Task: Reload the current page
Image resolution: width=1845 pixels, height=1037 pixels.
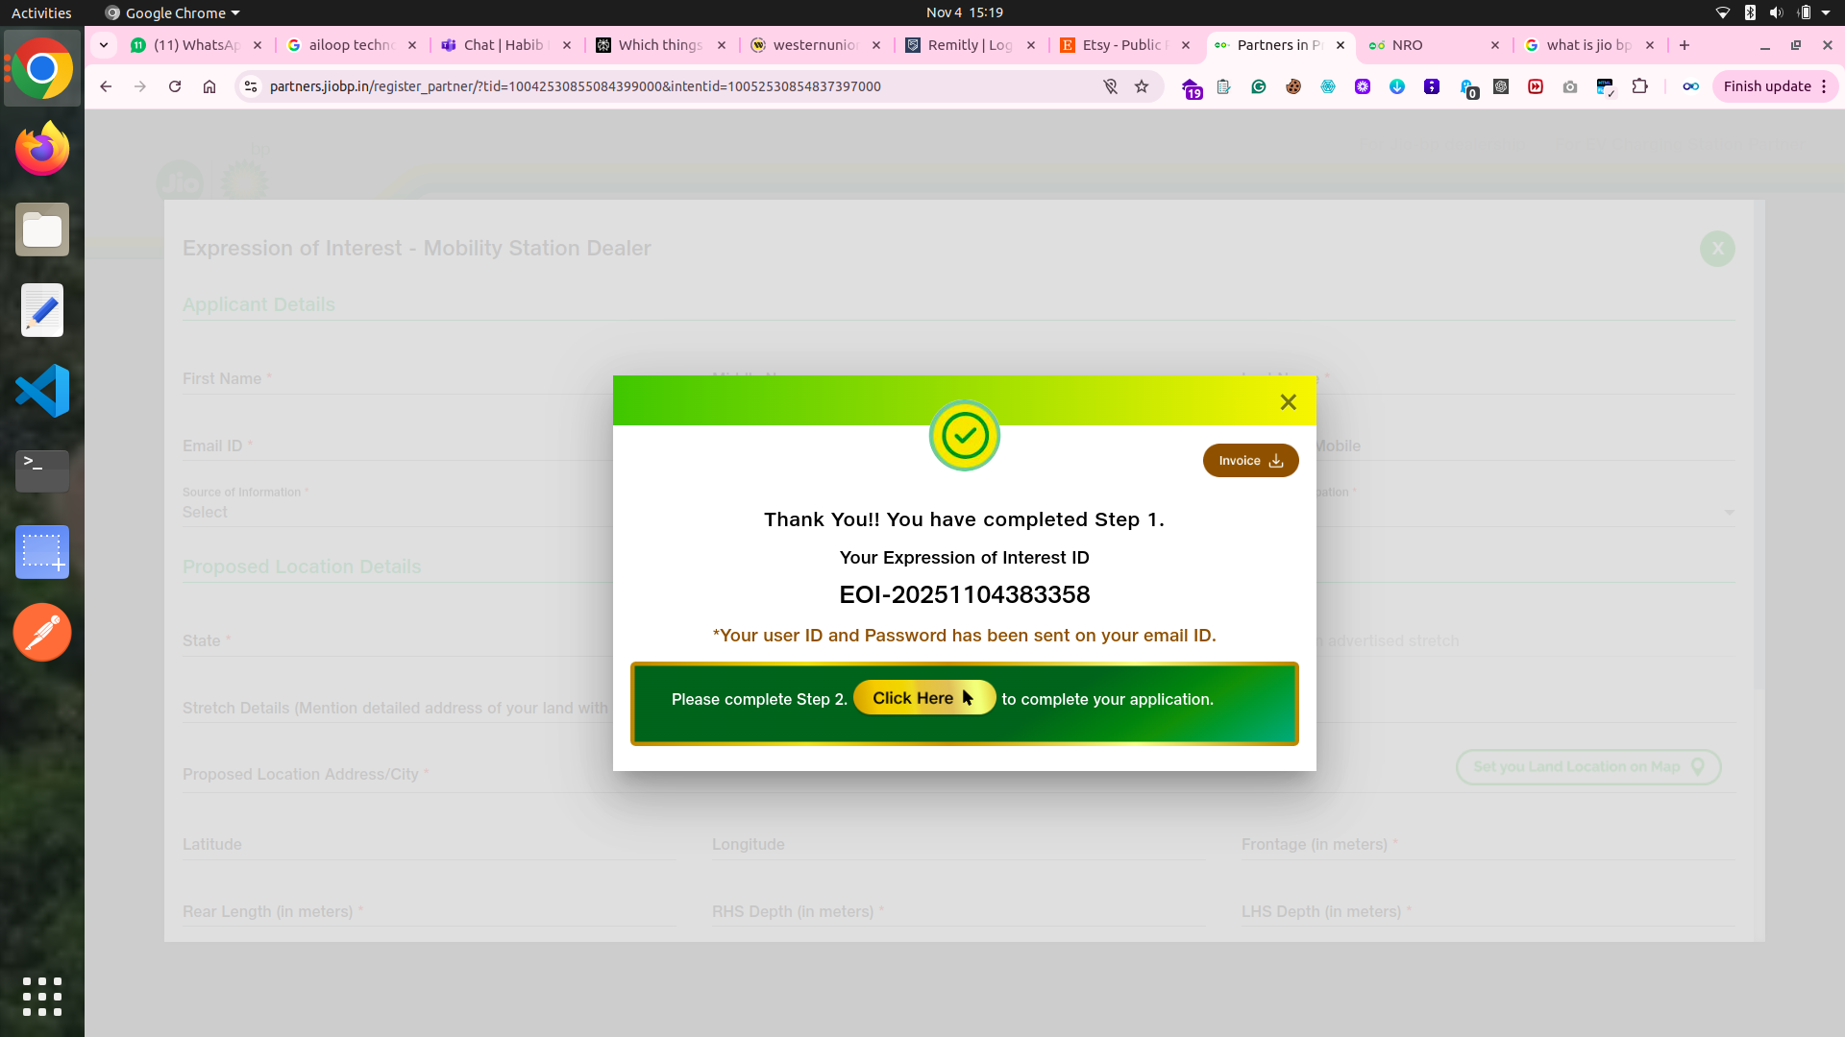Action: 175,86
